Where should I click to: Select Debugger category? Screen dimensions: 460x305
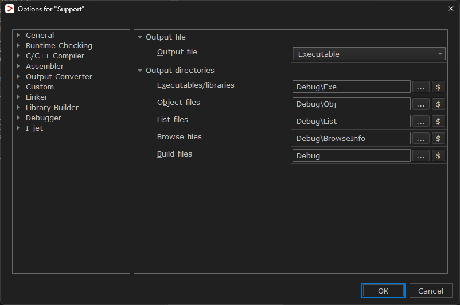(x=44, y=118)
